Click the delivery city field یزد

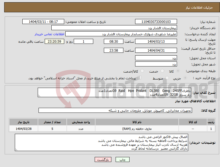click(x=156, y=64)
